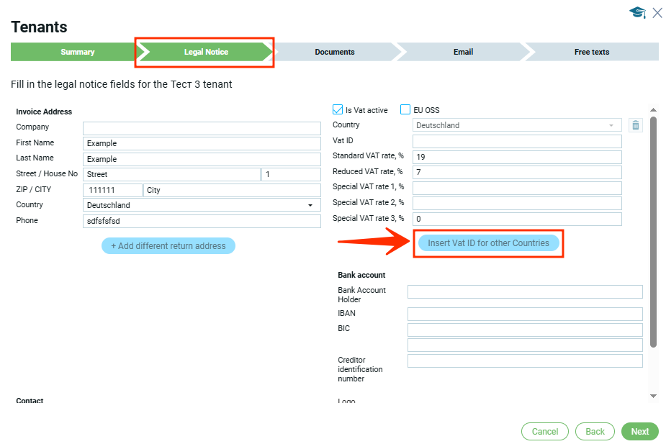Click into the Company text field
666x444 pixels.
click(202, 128)
